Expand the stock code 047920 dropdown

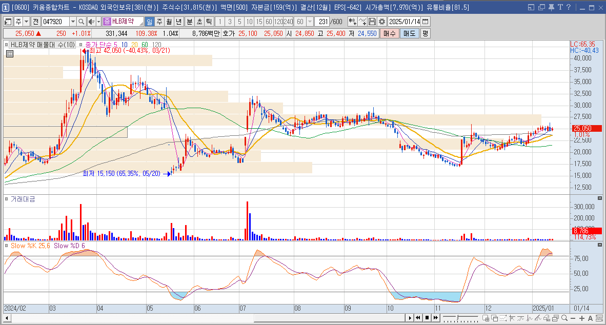[x=73, y=22]
